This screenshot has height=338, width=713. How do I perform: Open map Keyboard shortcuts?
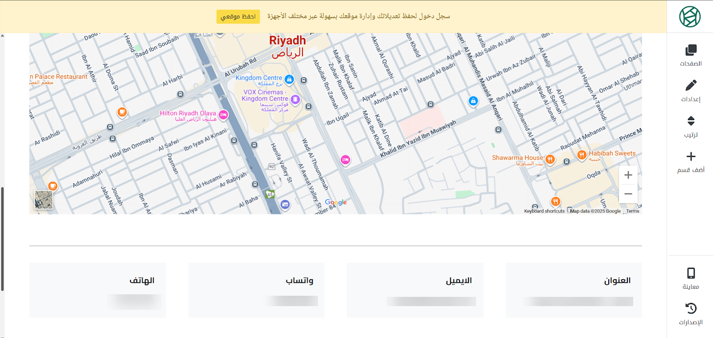tap(544, 211)
